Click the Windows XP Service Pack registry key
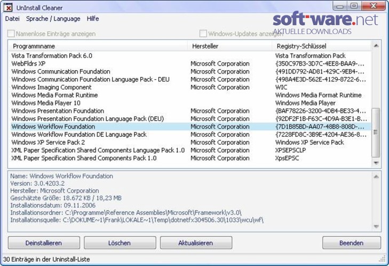 click(309, 143)
